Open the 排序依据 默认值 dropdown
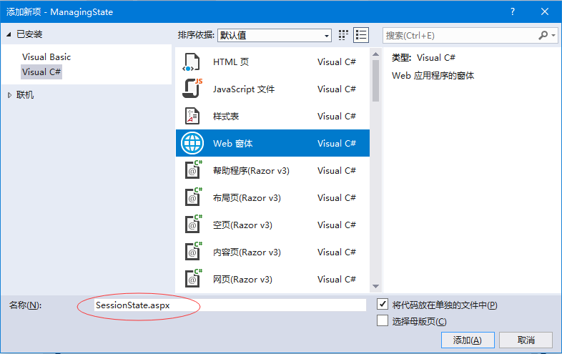 (x=275, y=35)
